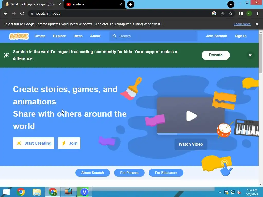Open the Windows Start menu
The width and height of the screenshot is (263, 197).
click(x=6, y=192)
